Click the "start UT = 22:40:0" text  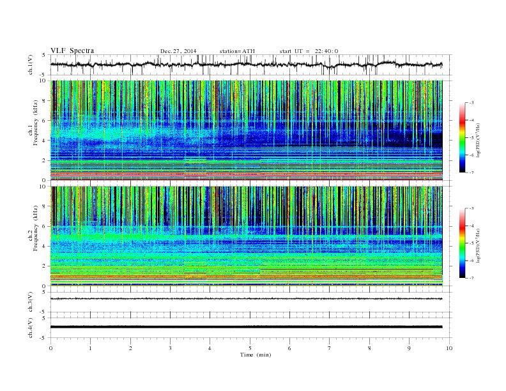[309, 51]
